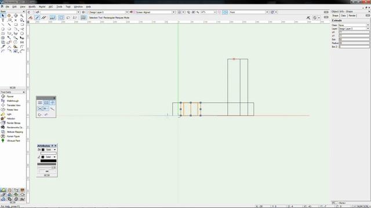Toggle Snap to Intersection scissors-like button
371x208 pixels.
(x=40, y=109)
